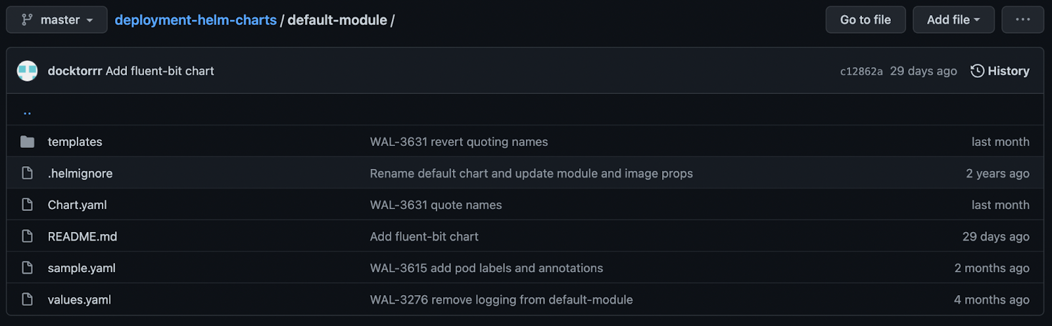
Task: Click the sample.yaml file icon
Action: [27, 268]
